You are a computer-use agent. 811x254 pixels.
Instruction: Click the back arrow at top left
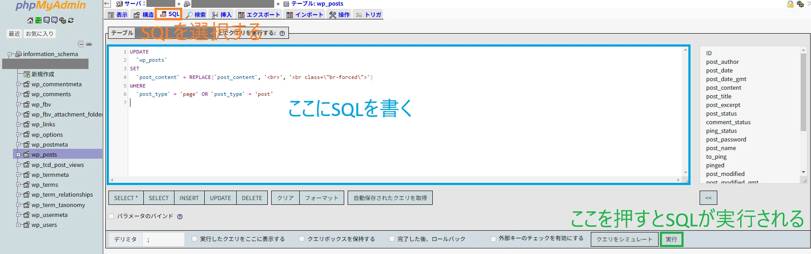[108, 4]
